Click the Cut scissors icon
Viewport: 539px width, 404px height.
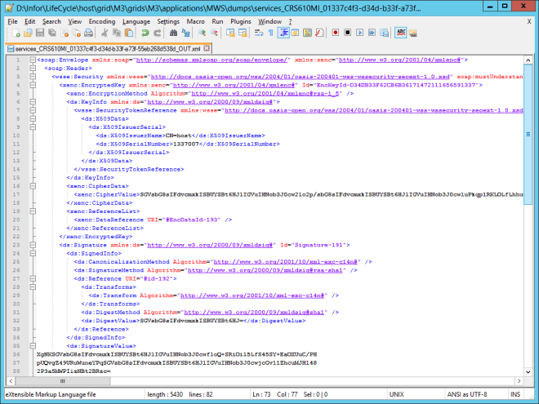coord(105,33)
